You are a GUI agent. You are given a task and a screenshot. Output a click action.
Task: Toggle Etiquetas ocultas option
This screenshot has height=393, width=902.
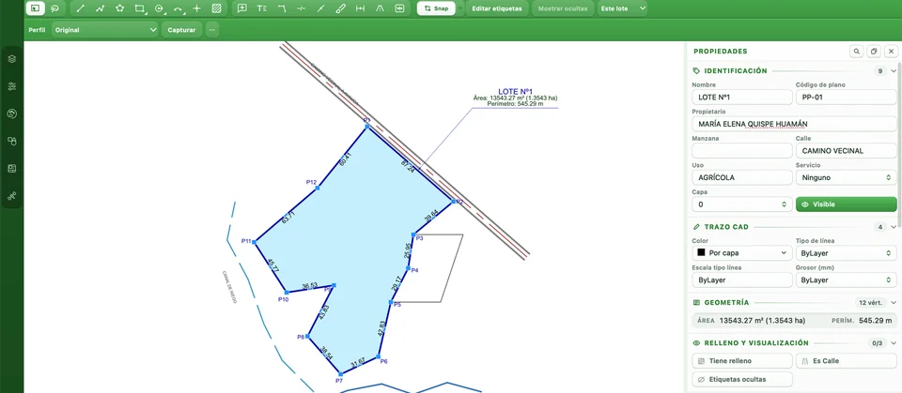click(741, 379)
